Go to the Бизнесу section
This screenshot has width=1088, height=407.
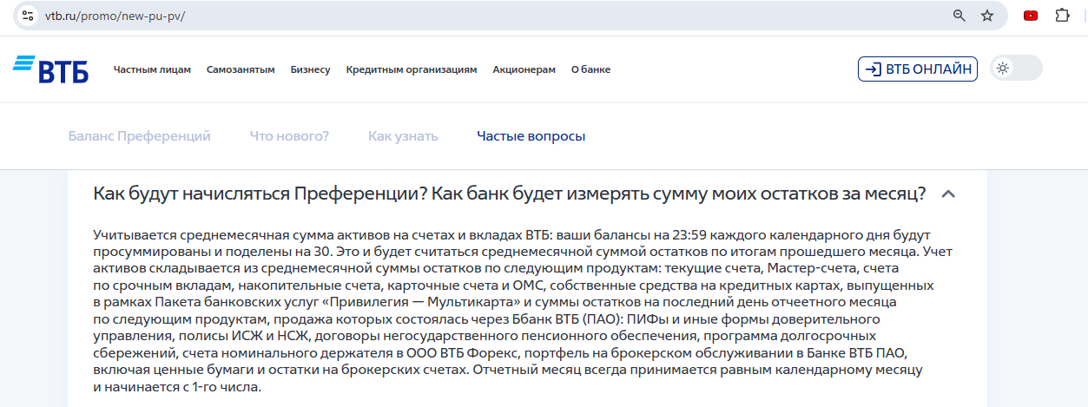click(310, 69)
